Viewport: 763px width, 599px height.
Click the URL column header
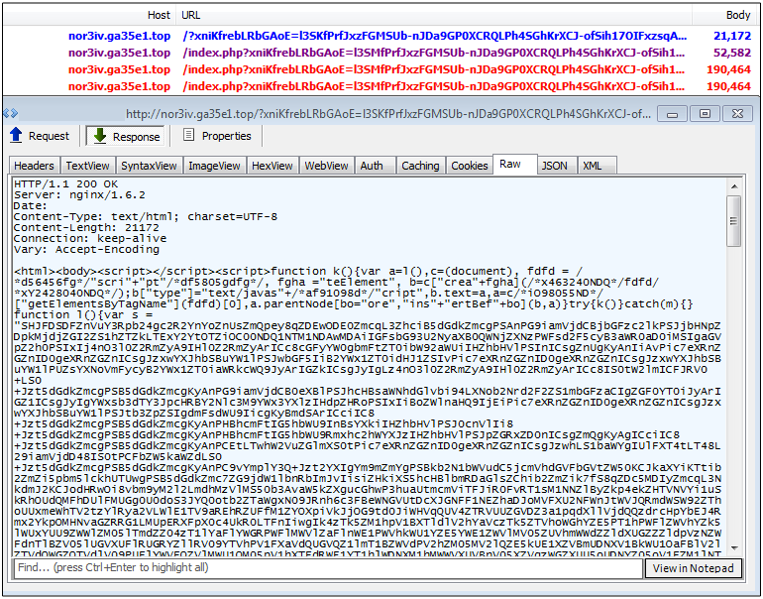point(190,15)
